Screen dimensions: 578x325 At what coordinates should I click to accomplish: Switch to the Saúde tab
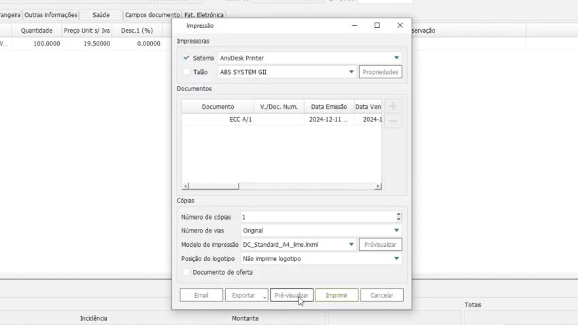click(101, 14)
